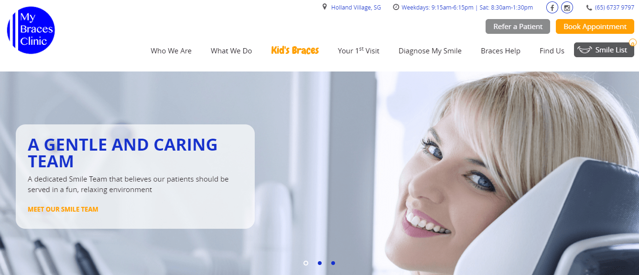
Task: Click the Refer a Patient button
Action: 518,27
